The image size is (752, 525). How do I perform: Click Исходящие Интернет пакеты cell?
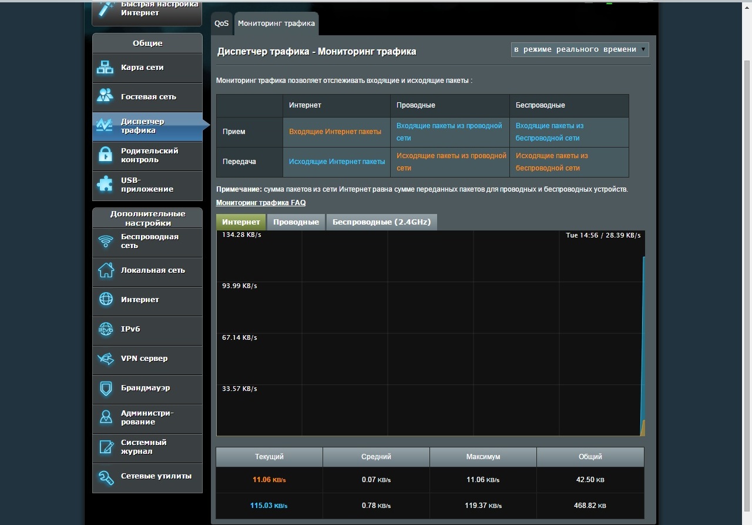pyautogui.click(x=336, y=162)
